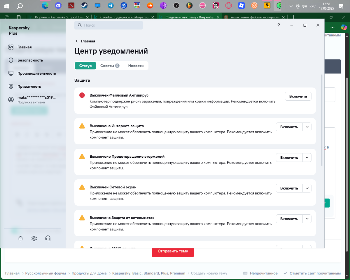This screenshot has width=350, height=280.
Task: Enable Файловый Антивирус with Включить button
Action: click(298, 96)
